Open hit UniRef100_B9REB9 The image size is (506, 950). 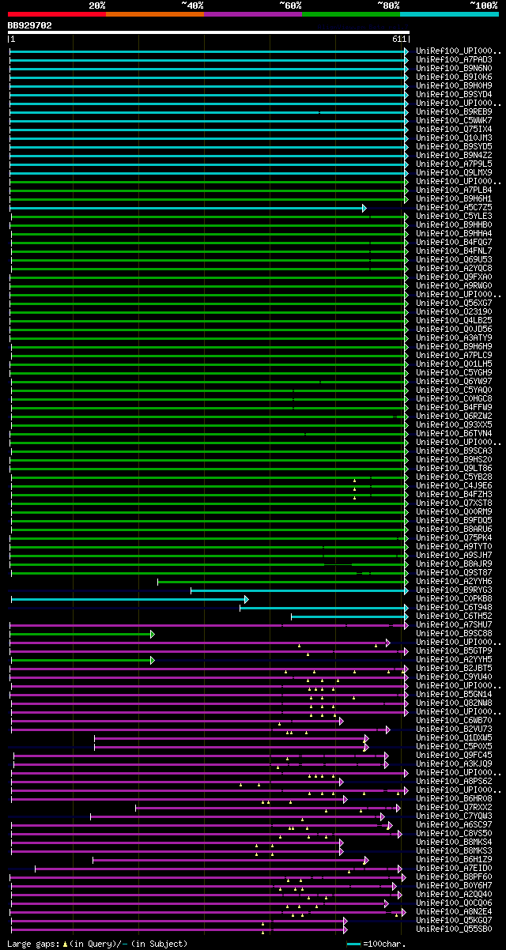(455, 111)
